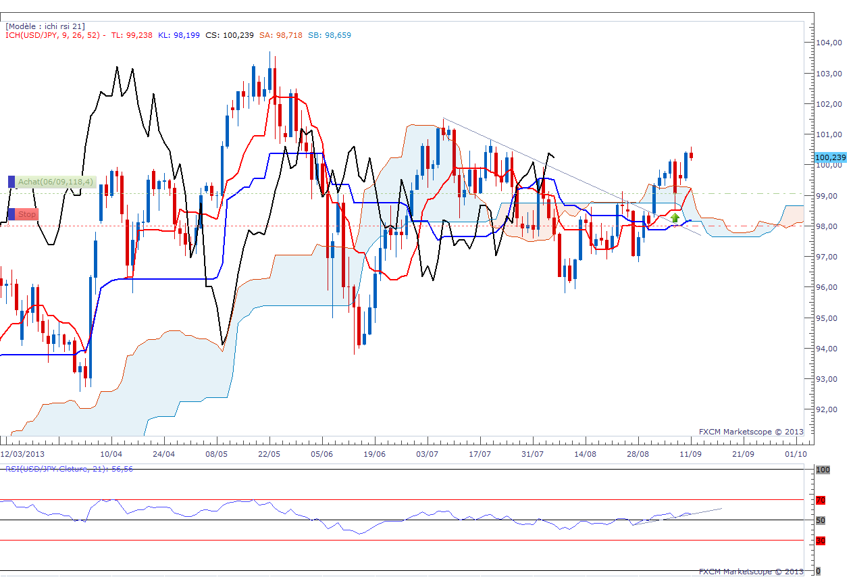Click the 104,00 price axis label
The width and height of the screenshot is (853, 577).
[x=830, y=43]
